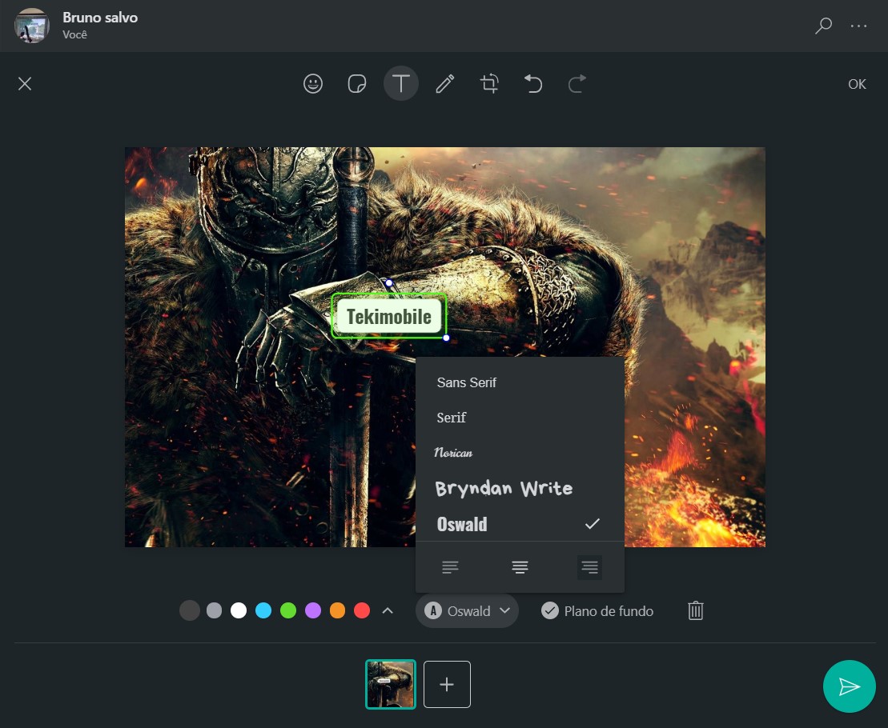Select the Text tool icon
Viewport: 888px width, 728px height.
pos(401,84)
